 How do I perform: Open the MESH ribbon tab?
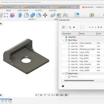coord(9,10)
